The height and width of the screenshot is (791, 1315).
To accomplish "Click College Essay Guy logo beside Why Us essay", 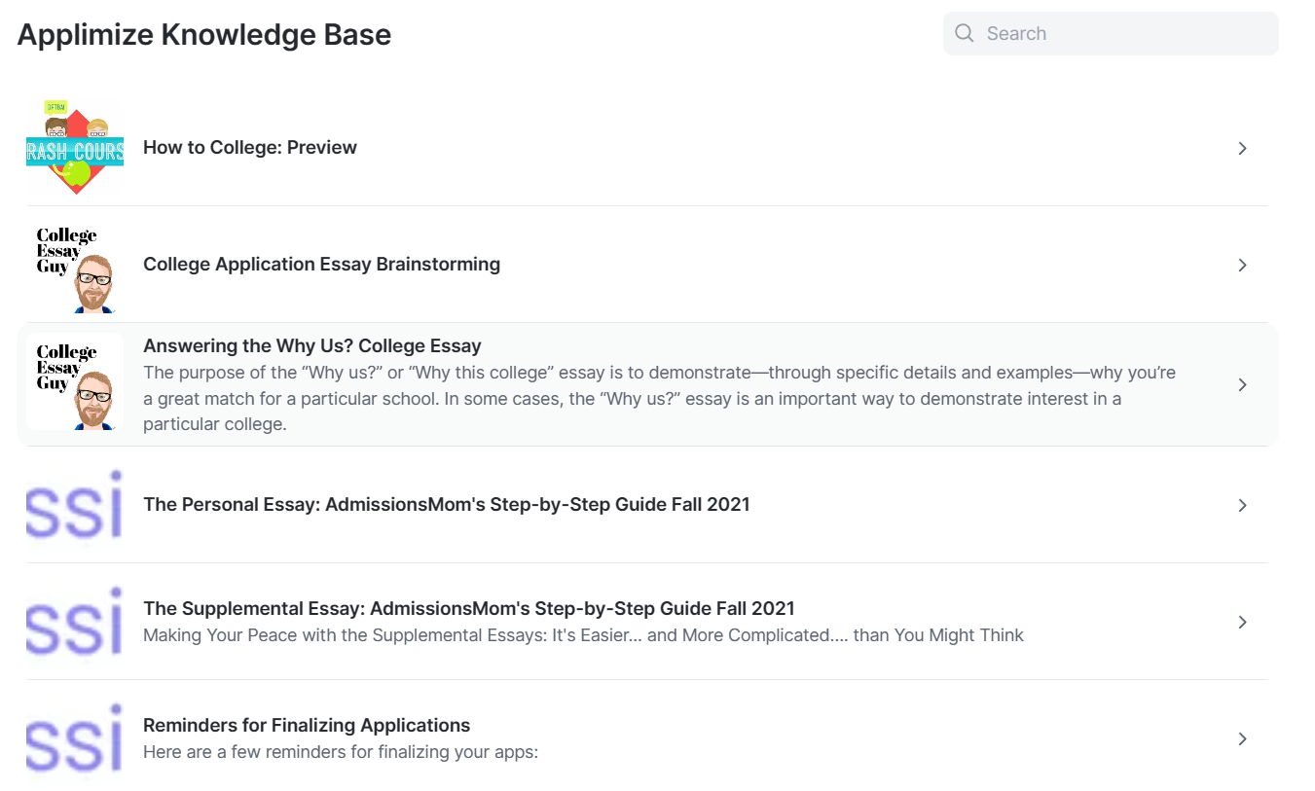I will point(75,382).
